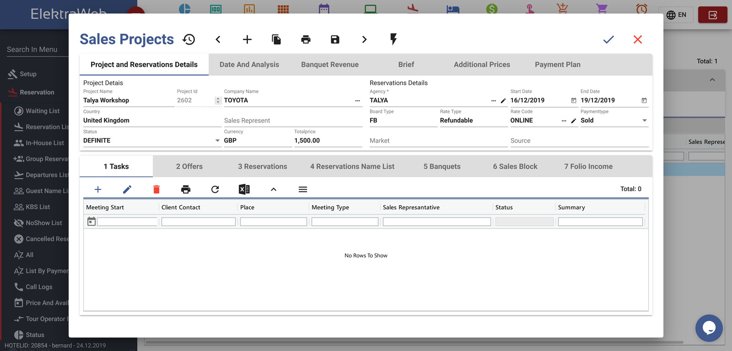Open Rate Code lookup ellipsis
732x351 pixels.
click(564, 121)
